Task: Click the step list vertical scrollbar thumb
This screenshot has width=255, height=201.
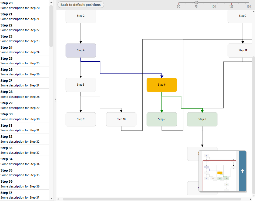Action: (51, 26)
